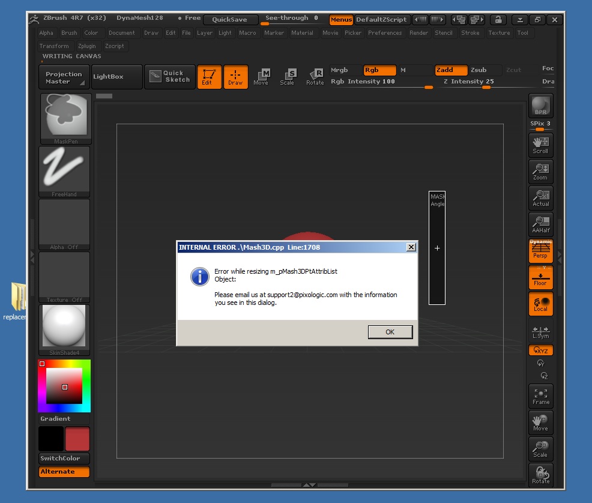The width and height of the screenshot is (592, 503).
Task: Open the Render menu
Action: pyautogui.click(x=419, y=33)
